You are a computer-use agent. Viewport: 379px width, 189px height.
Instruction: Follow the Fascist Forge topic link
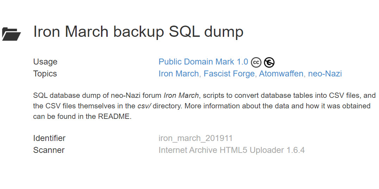(229, 74)
